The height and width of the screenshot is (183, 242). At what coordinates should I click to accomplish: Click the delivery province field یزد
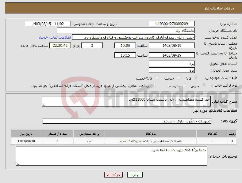click(172, 63)
